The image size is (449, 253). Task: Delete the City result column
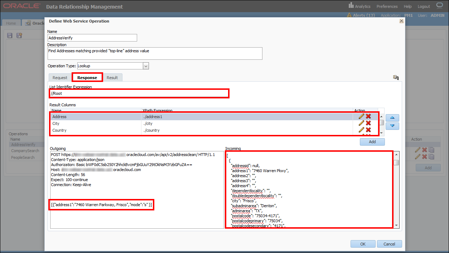click(368, 123)
